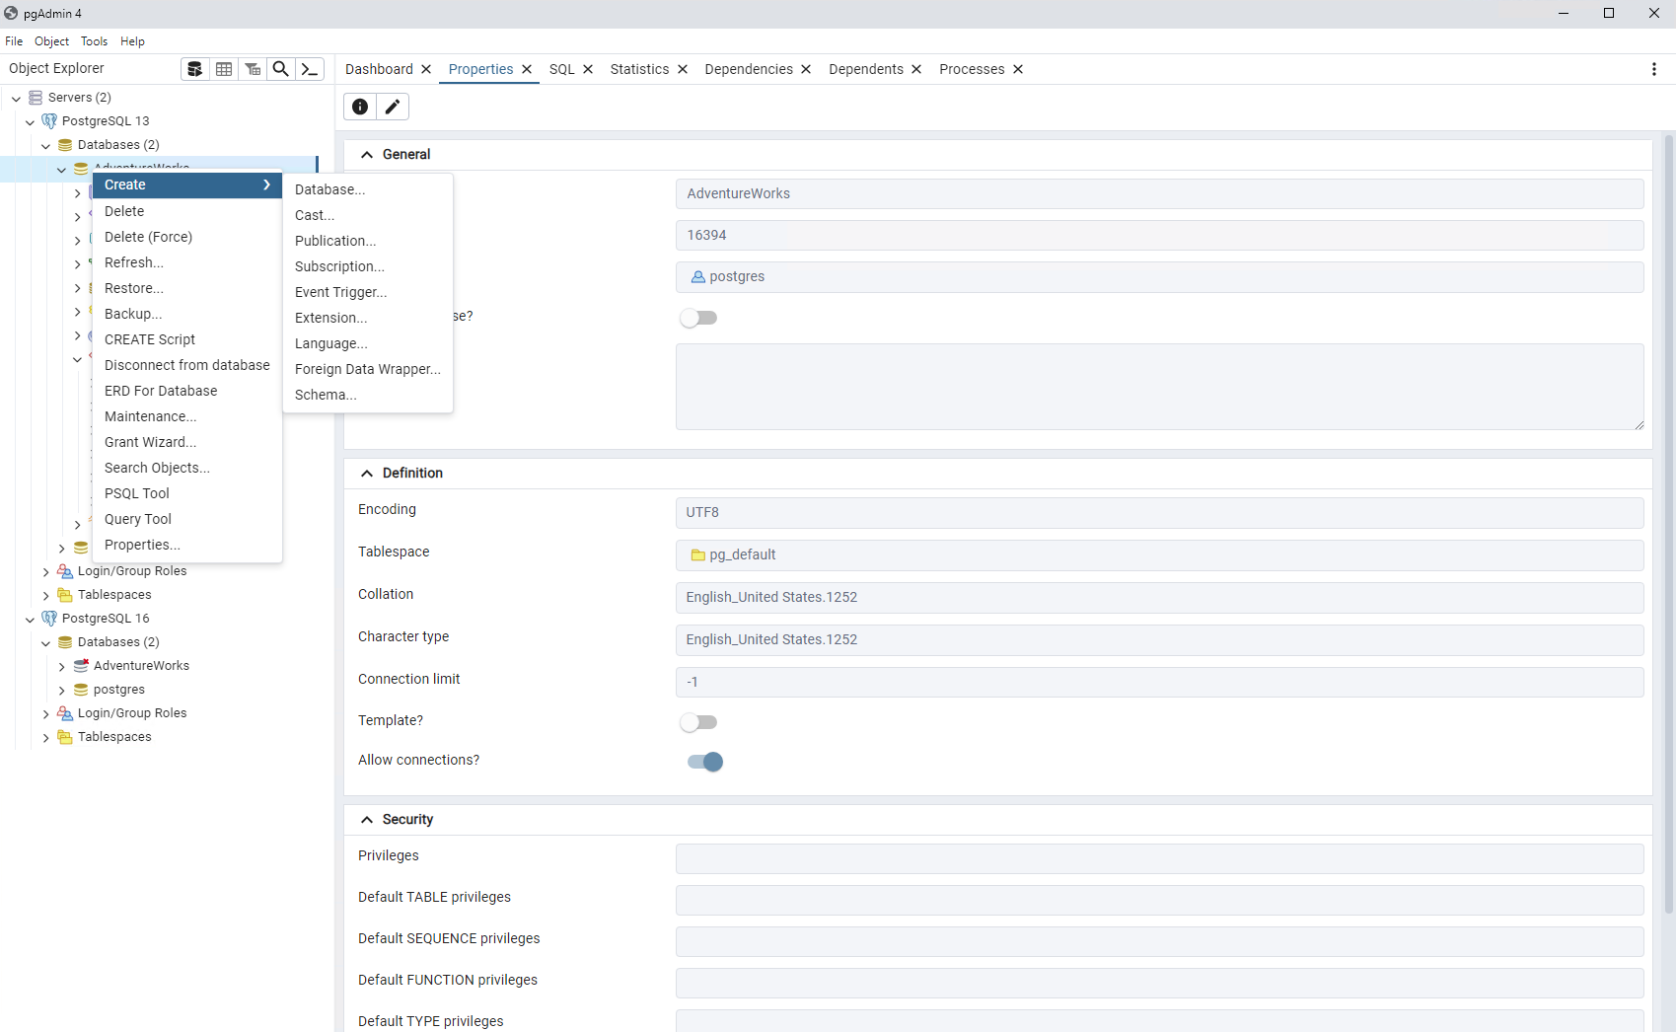Choose Schema from the Create submenu
Viewport: 1676px width, 1032px height.
pyautogui.click(x=325, y=395)
